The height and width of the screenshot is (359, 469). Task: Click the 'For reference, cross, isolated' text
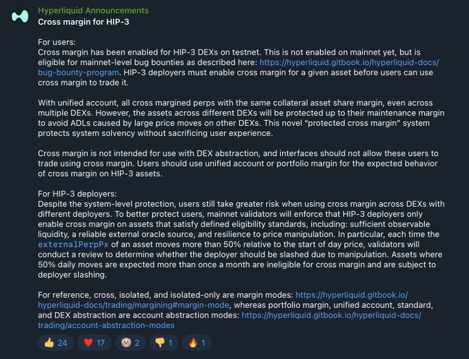click(x=138, y=295)
